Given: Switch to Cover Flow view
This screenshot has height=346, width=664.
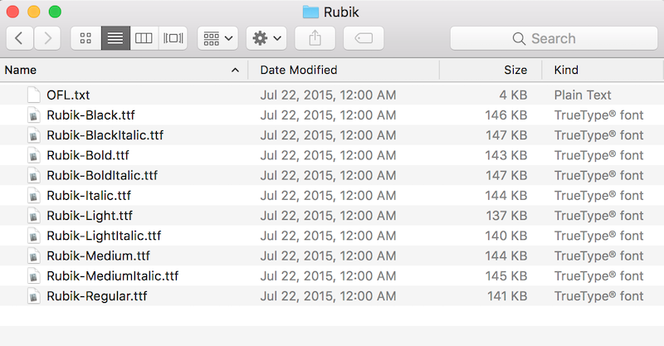Looking at the screenshot, I should [x=173, y=38].
